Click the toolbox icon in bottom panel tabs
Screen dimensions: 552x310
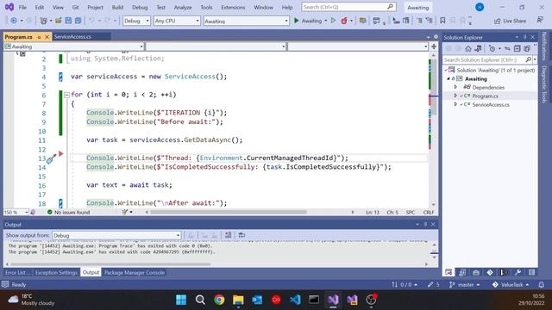pyautogui.click(x=476, y=272)
